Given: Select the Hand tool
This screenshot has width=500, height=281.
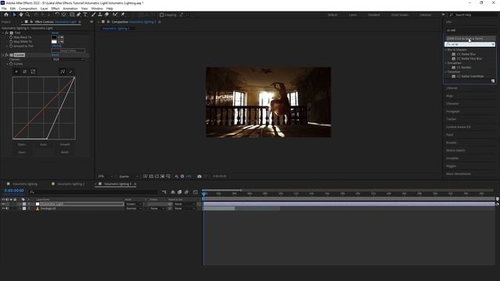Looking at the screenshot, I should click(21, 15).
